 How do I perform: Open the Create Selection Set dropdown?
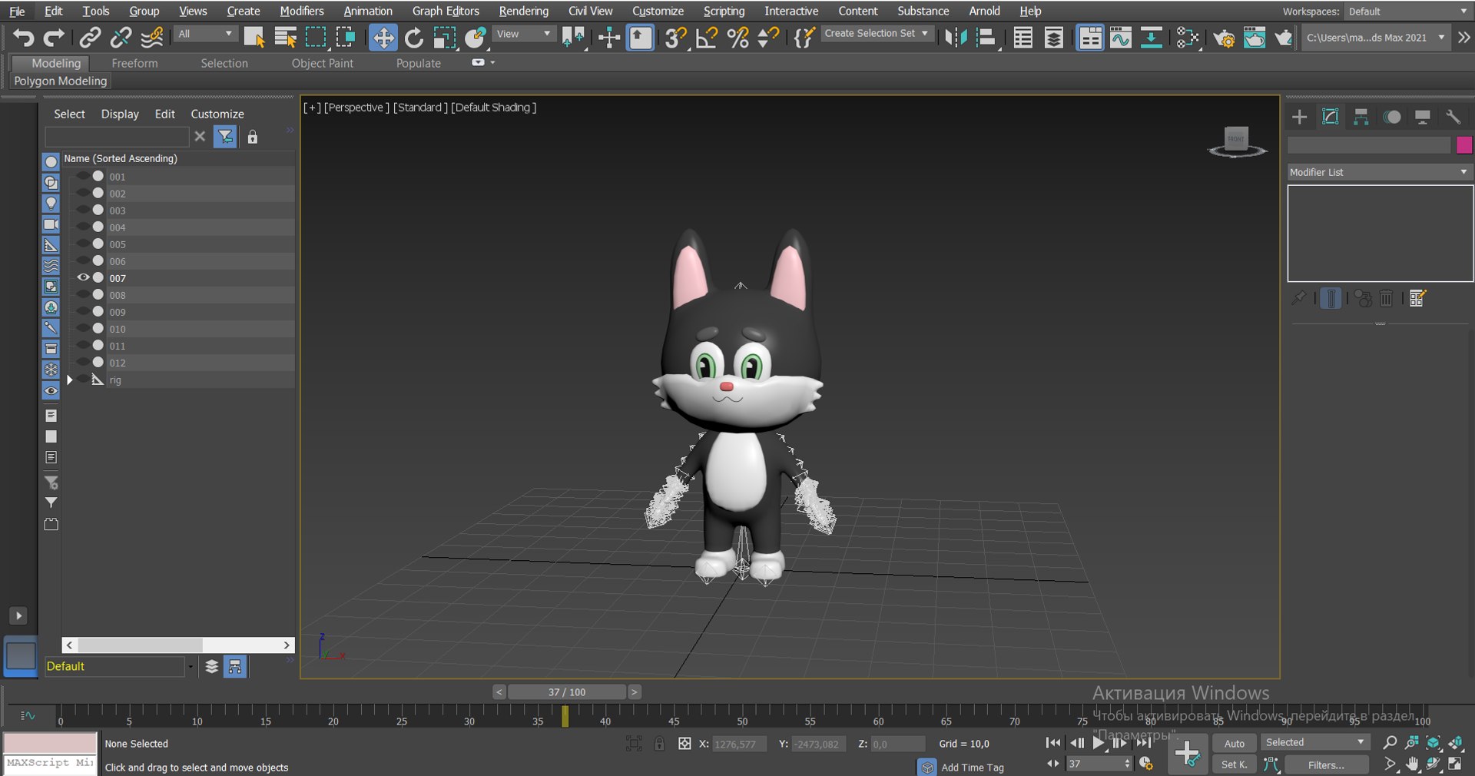point(877,33)
